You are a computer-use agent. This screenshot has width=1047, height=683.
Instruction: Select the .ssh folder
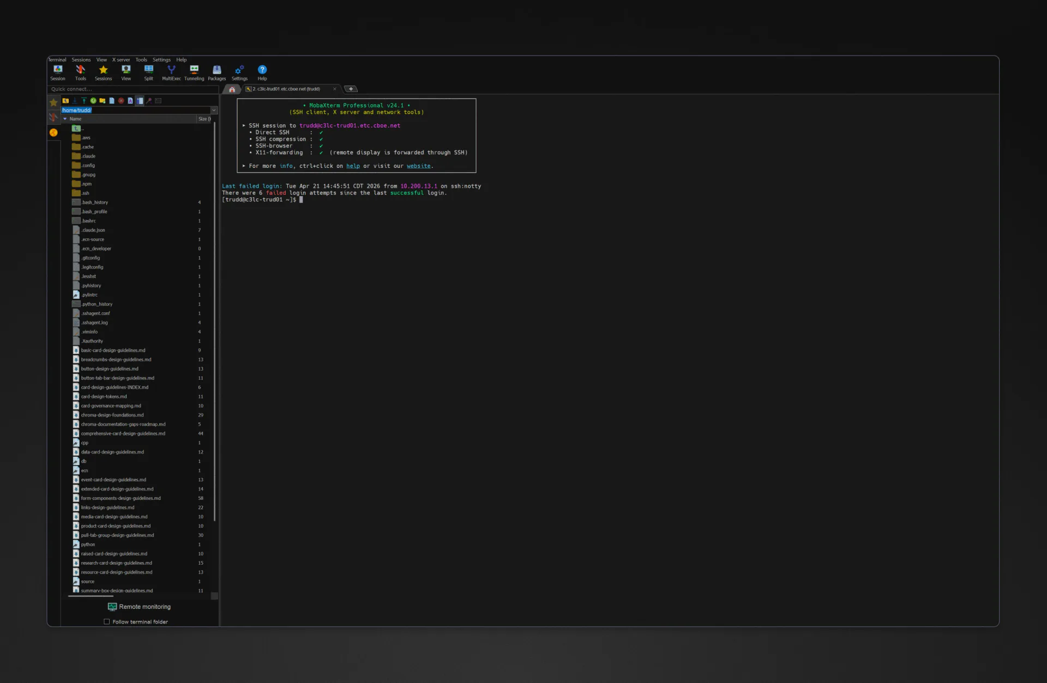81,194
